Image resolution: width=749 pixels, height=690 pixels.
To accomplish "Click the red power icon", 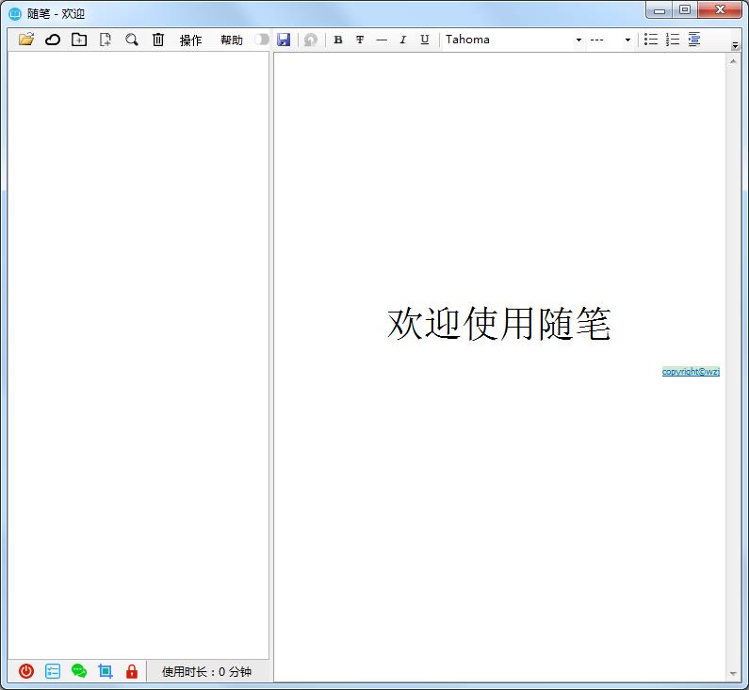I will 26,671.
